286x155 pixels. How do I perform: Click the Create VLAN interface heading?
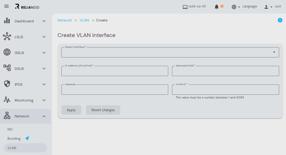87,35
